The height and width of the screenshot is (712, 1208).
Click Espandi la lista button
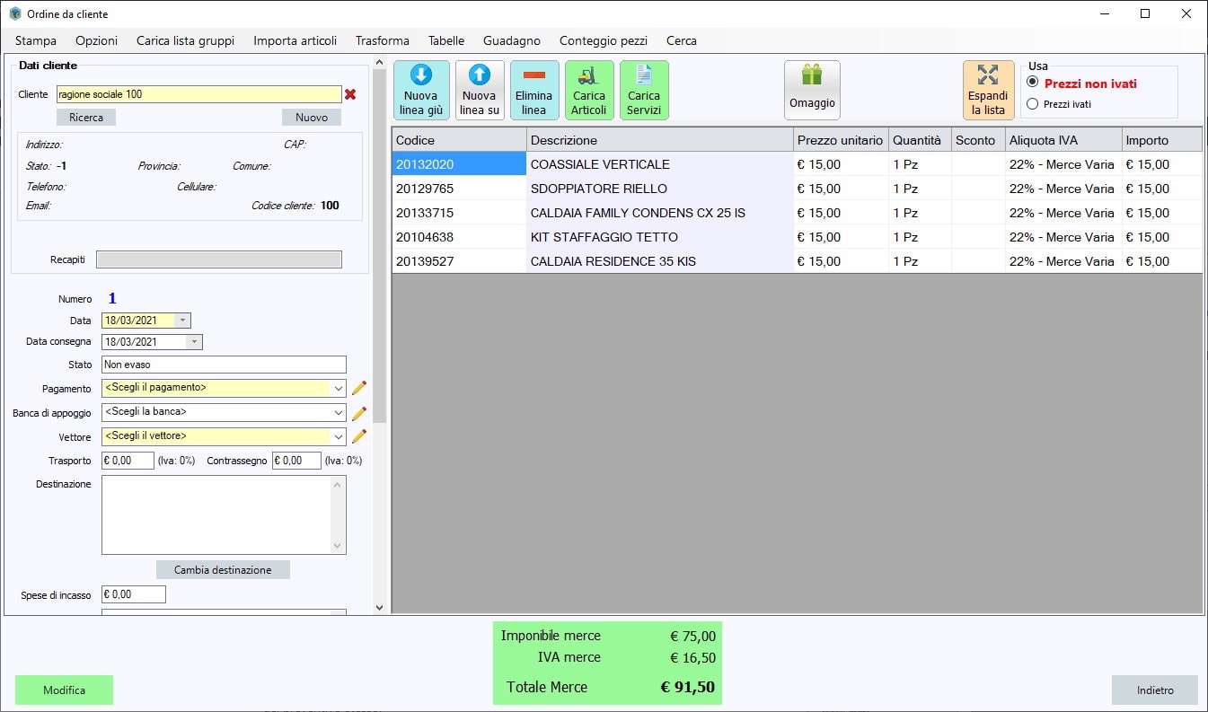[x=988, y=90]
